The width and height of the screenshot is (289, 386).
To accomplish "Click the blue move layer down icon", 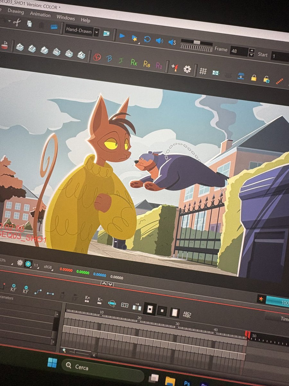I will click(x=241, y=76).
